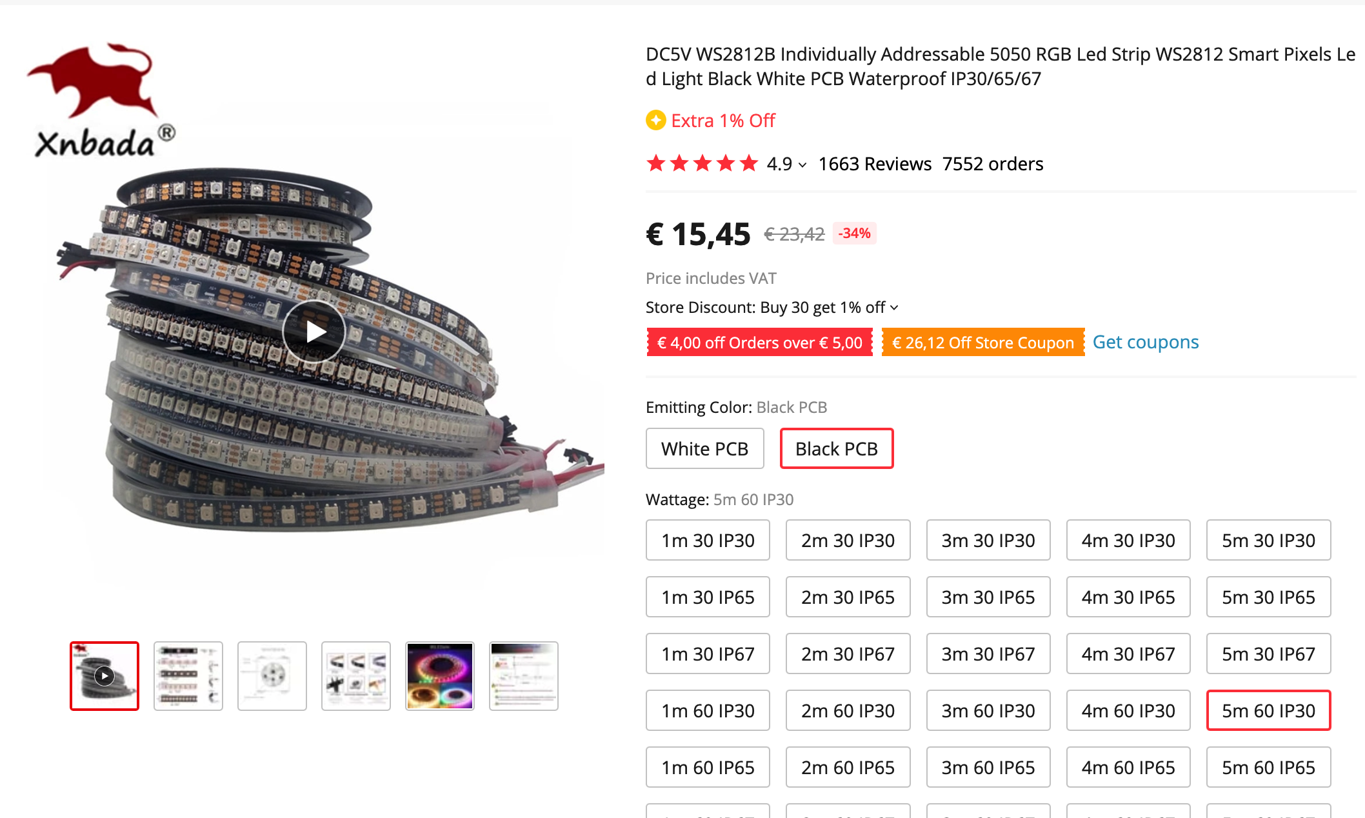The image size is (1365, 818).
Task: Play the product video on main image
Action: click(x=314, y=332)
